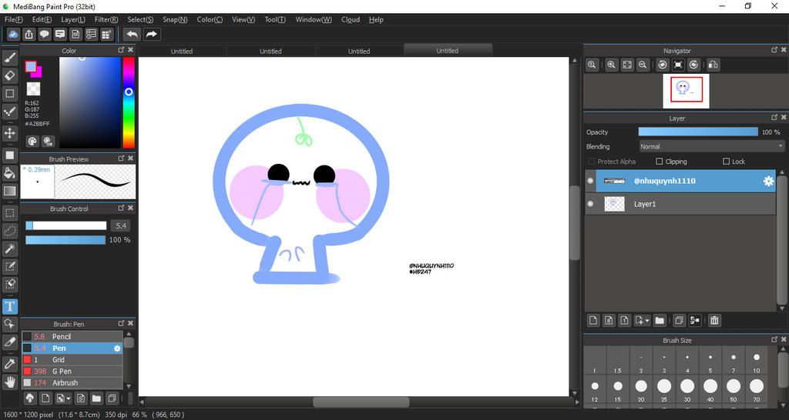Click the brush size slider in Brush Control

66,225
